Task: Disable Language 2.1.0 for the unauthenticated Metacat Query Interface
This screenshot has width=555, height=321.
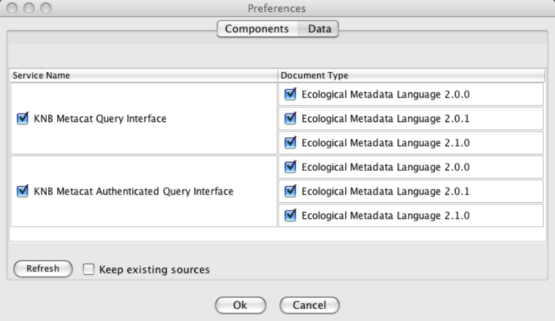Action: (291, 143)
